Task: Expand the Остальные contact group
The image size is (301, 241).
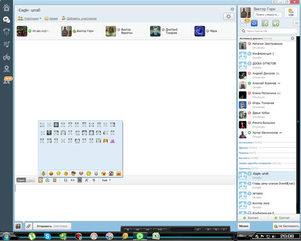Action: pyautogui.click(x=245, y=143)
